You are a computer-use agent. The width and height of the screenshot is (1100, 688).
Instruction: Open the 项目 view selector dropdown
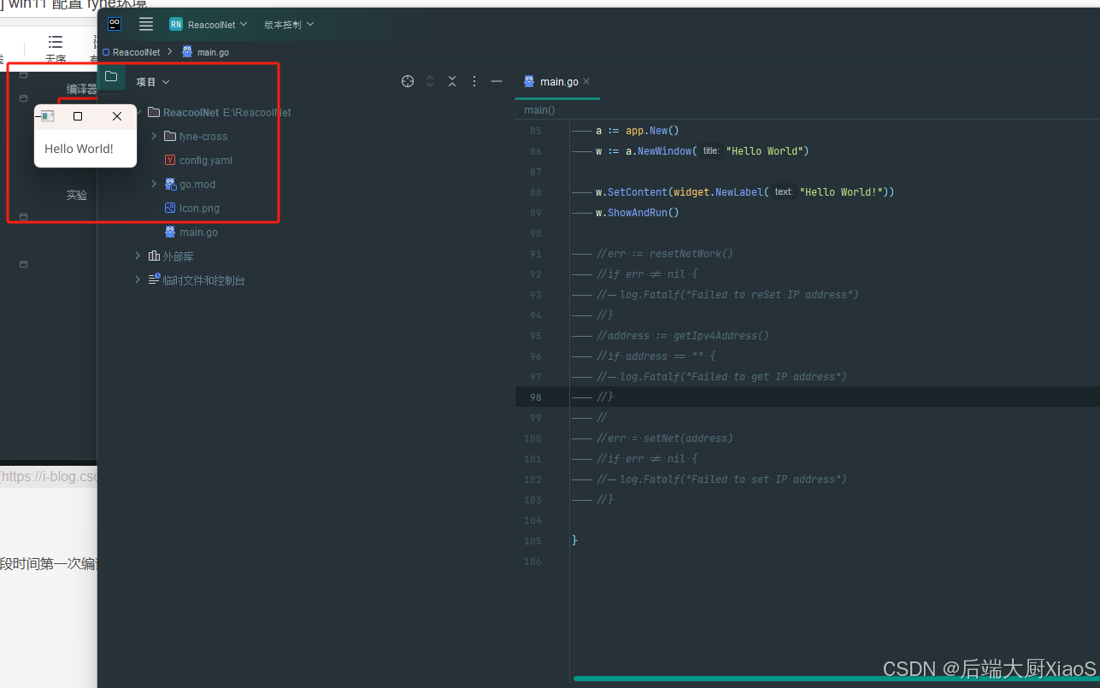(153, 82)
